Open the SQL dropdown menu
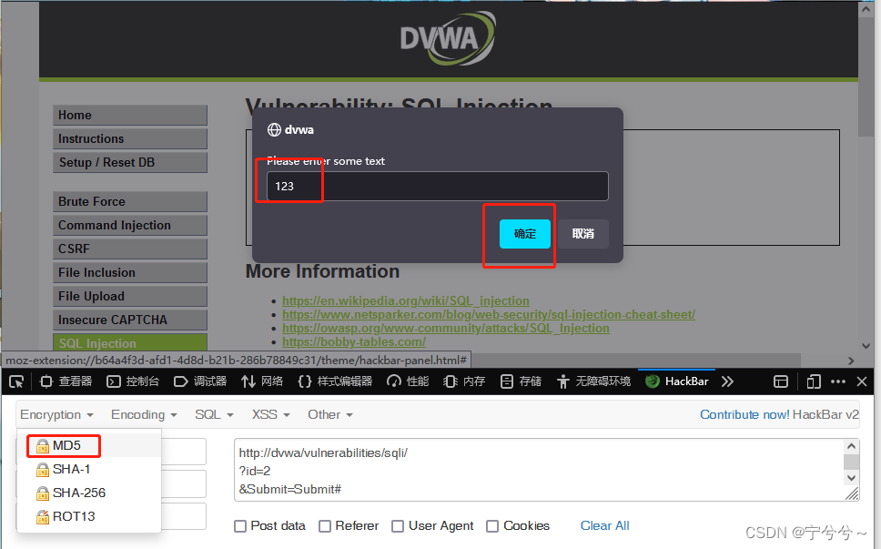The width and height of the screenshot is (881, 549). tap(214, 414)
